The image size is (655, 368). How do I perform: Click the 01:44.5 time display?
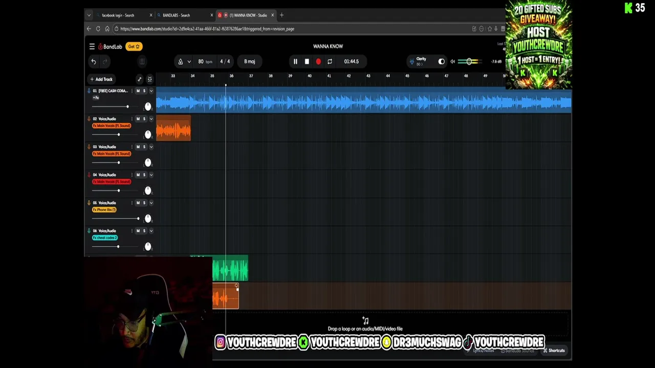[x=351, y=61]
